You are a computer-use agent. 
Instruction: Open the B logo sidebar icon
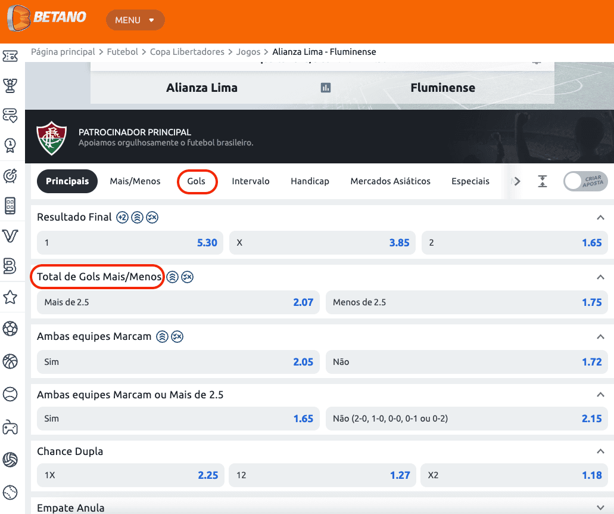(10, 266)
